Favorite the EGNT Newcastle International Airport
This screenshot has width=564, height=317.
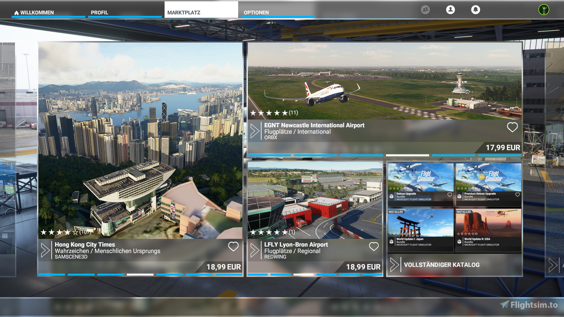(512, 127)
